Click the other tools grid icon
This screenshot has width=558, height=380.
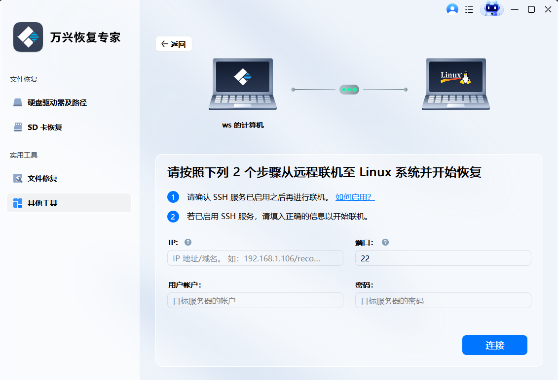coord(18,203)
